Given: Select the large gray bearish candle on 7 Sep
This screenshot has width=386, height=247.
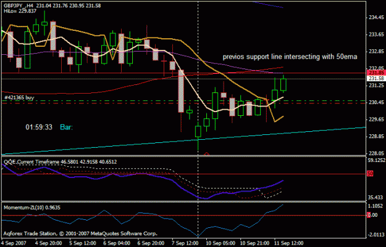Looking at the screenshot, I should tap(181, 91).
